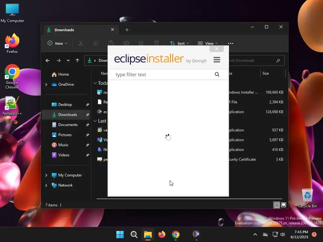Screen dimensions: 323x242
Task: Unpin Desktop using its pin icon
Action: point(88,105)
